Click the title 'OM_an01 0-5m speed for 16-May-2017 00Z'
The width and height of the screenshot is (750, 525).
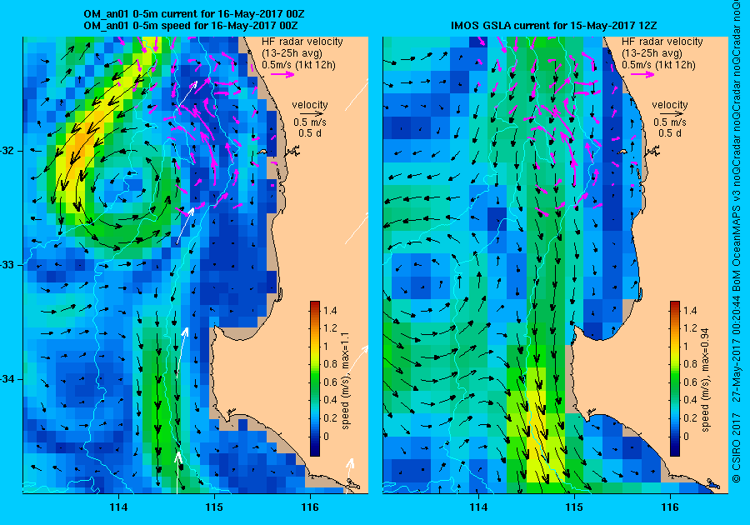(x=190, y=26)
